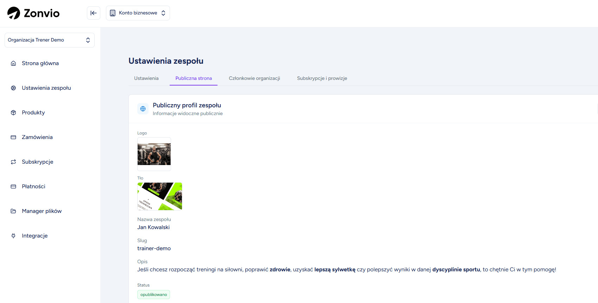
Task: Open the Subskrypcje i prowizje tab
Action: coord(322,78)
